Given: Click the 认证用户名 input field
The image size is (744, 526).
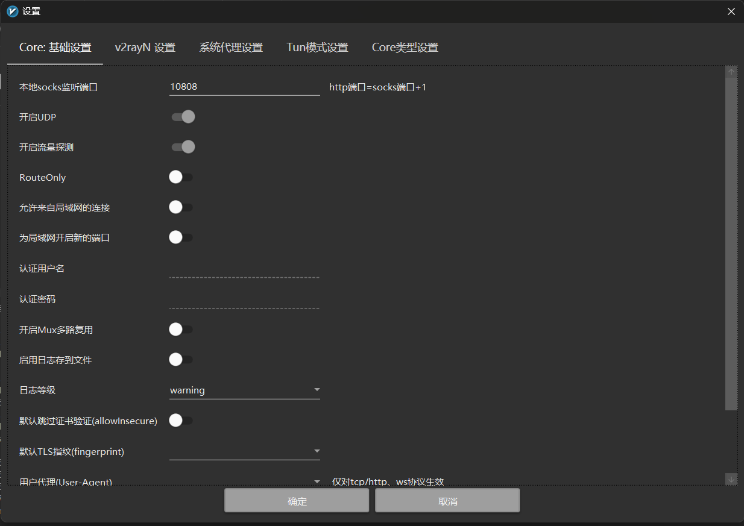Looking at the screenshot, I should click(x=244, y=269).
